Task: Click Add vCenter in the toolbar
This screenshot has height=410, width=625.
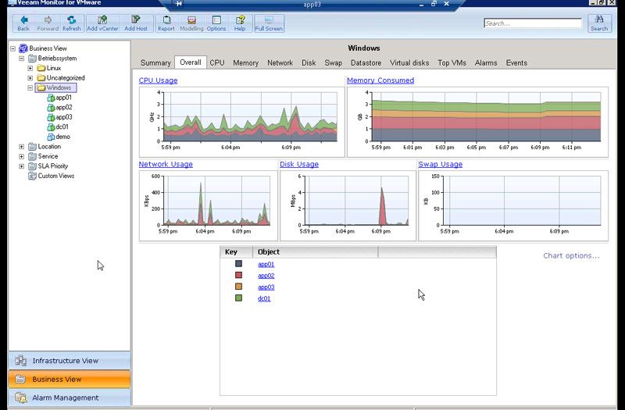Action: coord(102,23)
